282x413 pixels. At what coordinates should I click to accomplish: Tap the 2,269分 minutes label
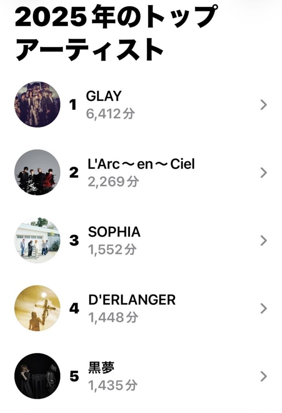113,182
